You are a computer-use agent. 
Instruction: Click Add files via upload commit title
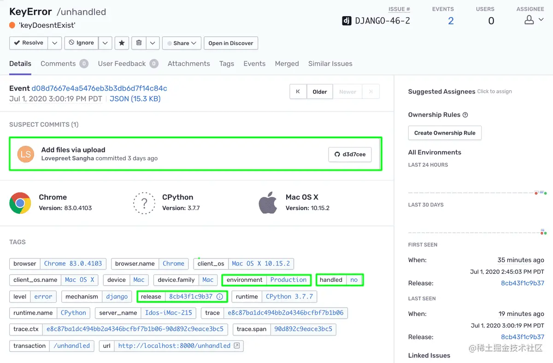73,150
